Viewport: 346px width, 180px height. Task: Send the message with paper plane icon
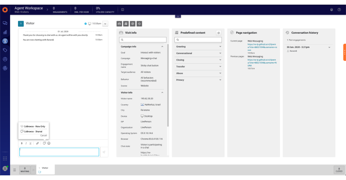tap(104, 152)
